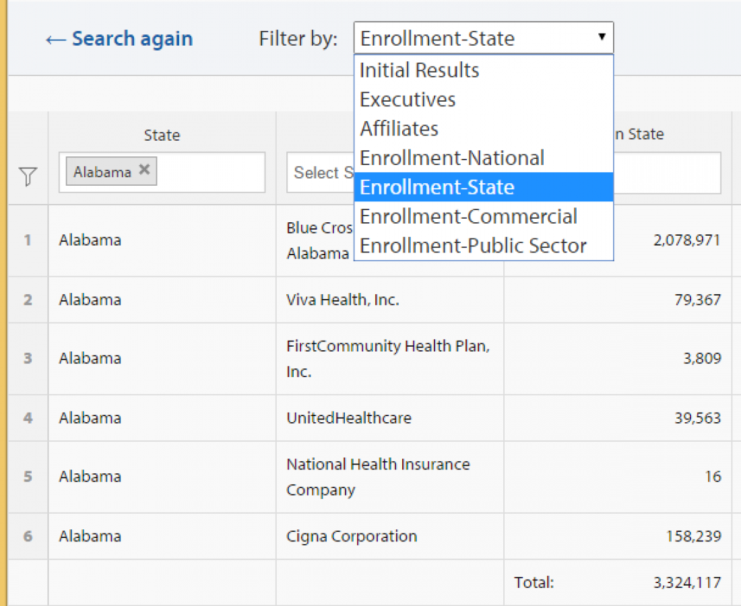The image size is (741, 606).
Task: Remove the Alabama state filter tag
Action: pyautogui.click(x=145, y=170)
